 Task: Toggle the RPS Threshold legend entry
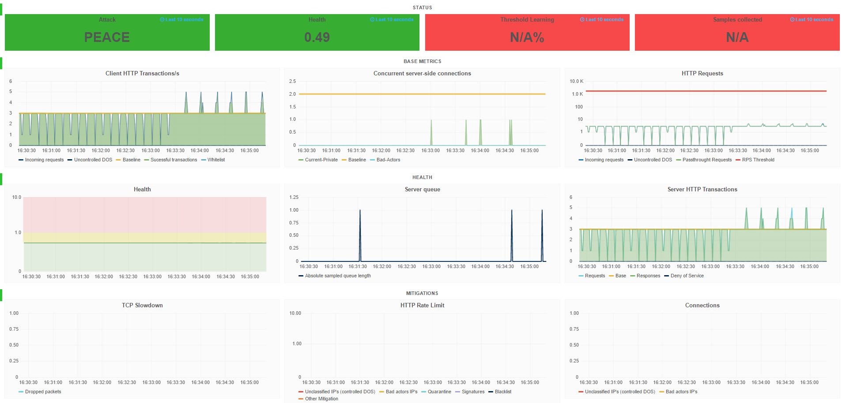coord(758,160)
